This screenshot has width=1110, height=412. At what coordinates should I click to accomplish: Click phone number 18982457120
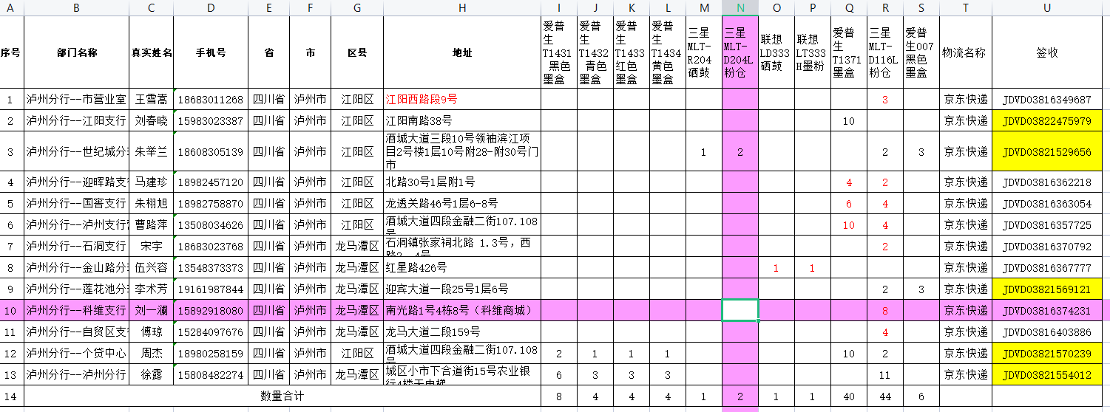point(211,182)
